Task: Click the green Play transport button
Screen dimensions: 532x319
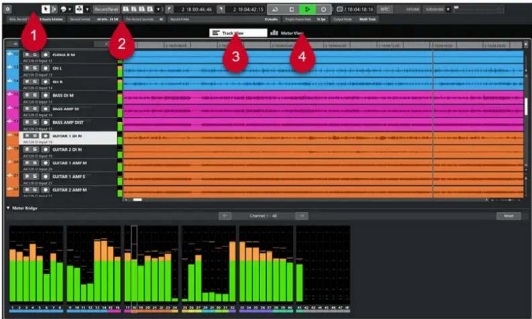Action: (308, 9)
